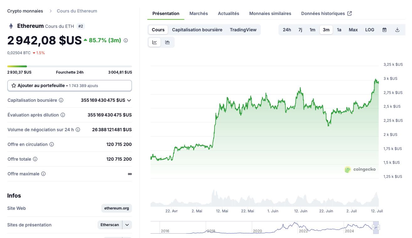The width and height of the screenshot is (412, 238).
Task: Click the 2 942,08 $US price value
Action: (x=45, y=40)
